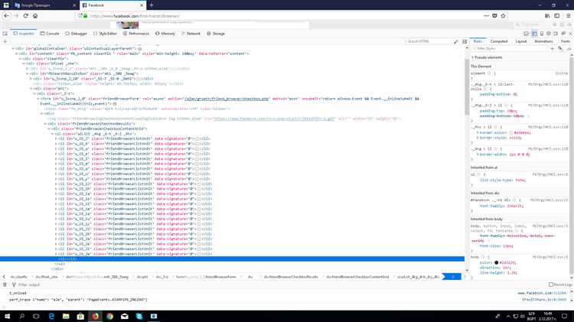Click the form FriendBrowserForm breadcrumb
The image size is (574, 322).
coord(206,277)
